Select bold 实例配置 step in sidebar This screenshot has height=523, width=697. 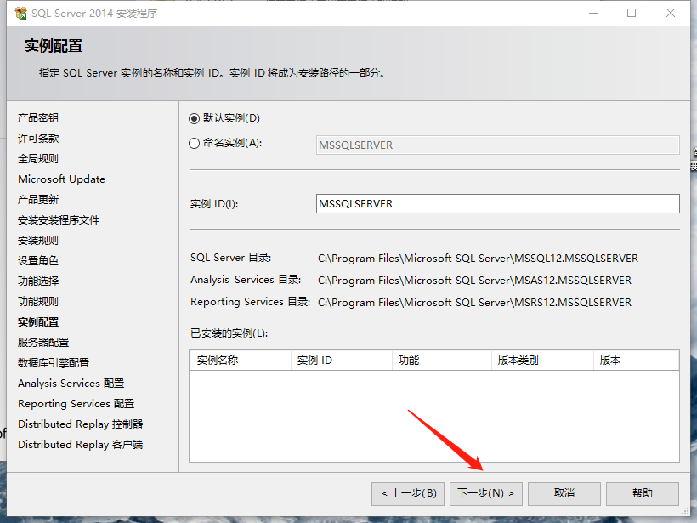tap(38, 322)
